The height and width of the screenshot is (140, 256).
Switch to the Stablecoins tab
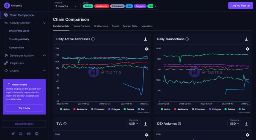tap(101, 26)
